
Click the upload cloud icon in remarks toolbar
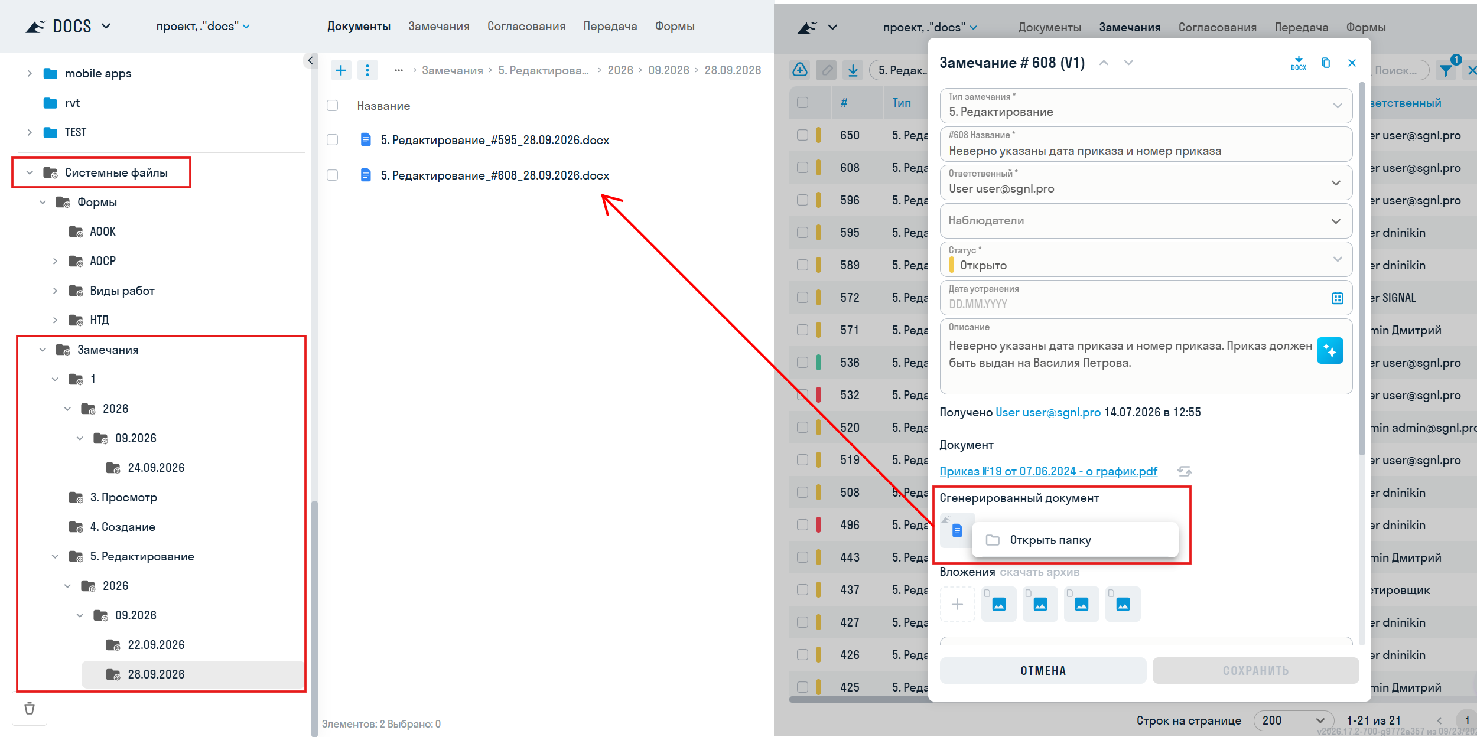click(799, 70)
